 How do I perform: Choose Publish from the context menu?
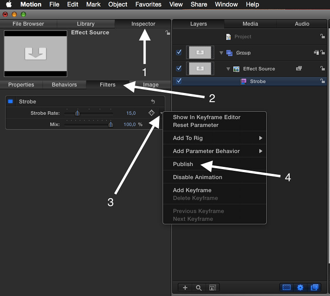215,164
